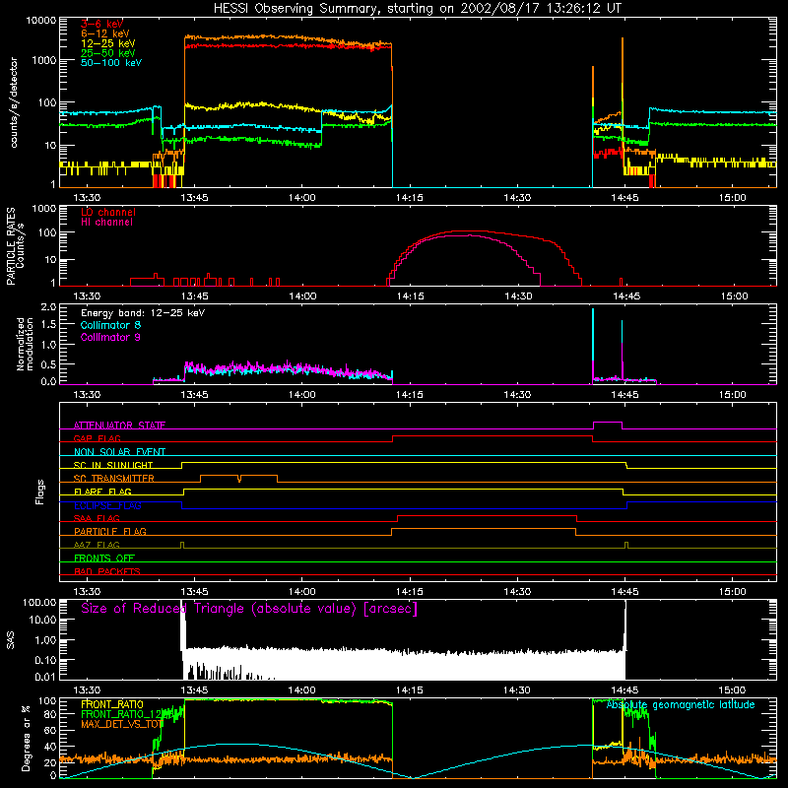Click the 10000 y-axis tick label in the top panel

tap(40, 21)
